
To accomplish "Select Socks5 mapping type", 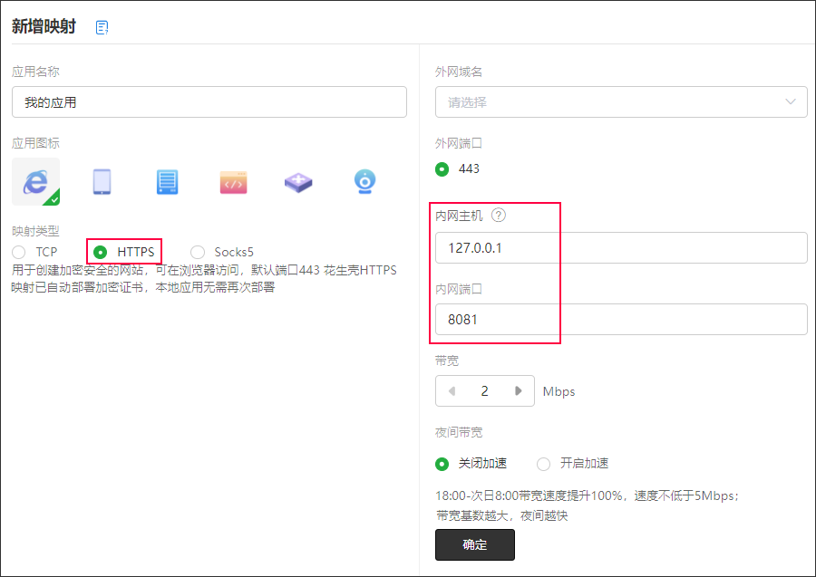I will (198, 252).
